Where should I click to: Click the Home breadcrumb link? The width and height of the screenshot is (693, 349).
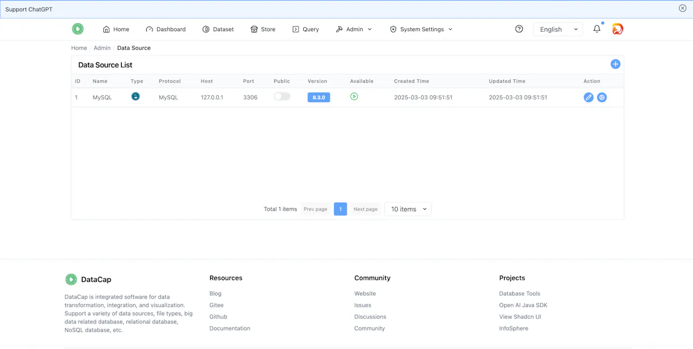[79, 48]
